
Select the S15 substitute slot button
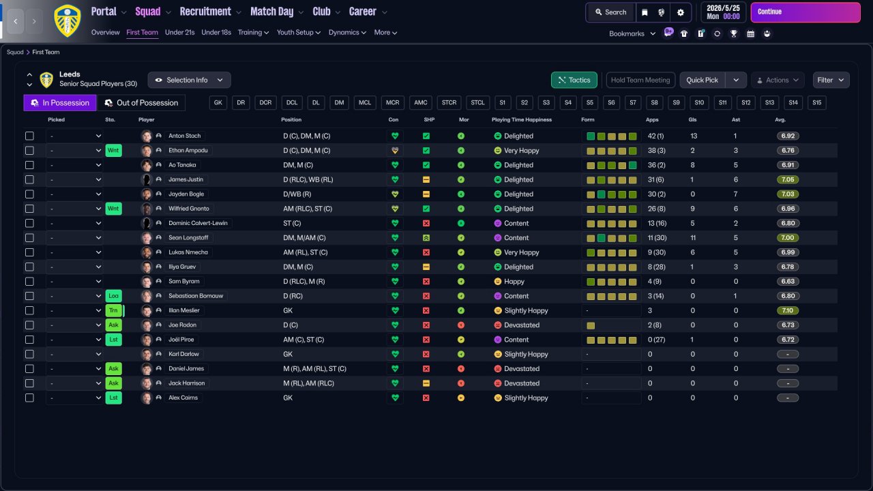[x=816, y=102]
